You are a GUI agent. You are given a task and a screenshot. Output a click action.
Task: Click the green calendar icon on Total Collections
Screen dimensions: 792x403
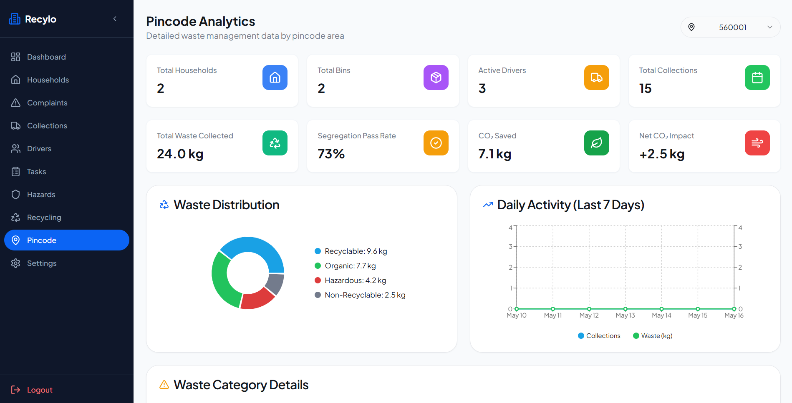point(757,78)
